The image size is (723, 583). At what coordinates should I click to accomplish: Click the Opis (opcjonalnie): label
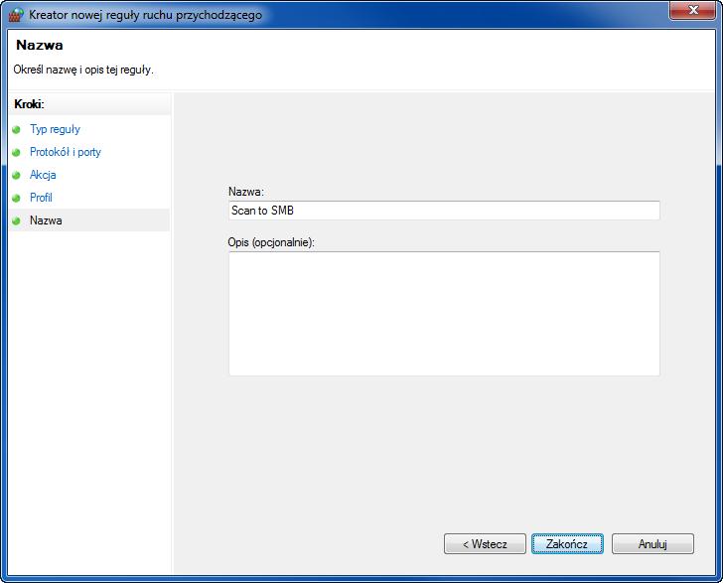click(271, 242)
